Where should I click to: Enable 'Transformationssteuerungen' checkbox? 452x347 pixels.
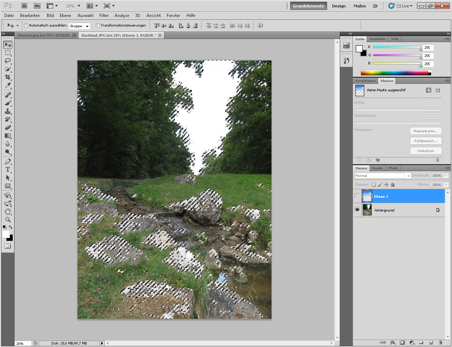click(98, 25)
